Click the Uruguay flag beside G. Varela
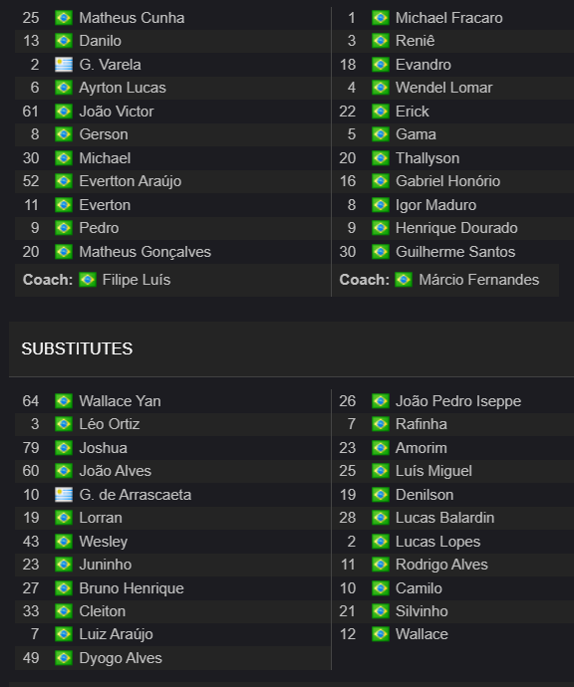The image size is (574, 687). [x=64, y=65]
